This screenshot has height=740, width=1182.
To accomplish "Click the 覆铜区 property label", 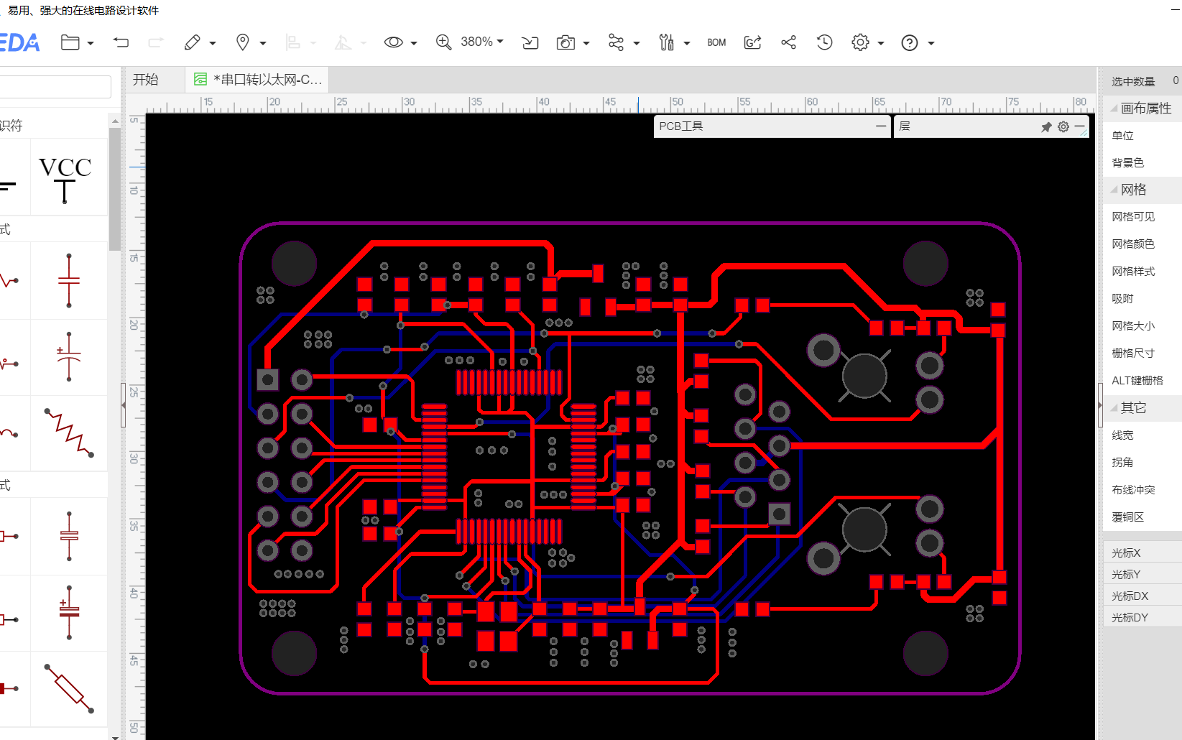I will point(1127,517).
